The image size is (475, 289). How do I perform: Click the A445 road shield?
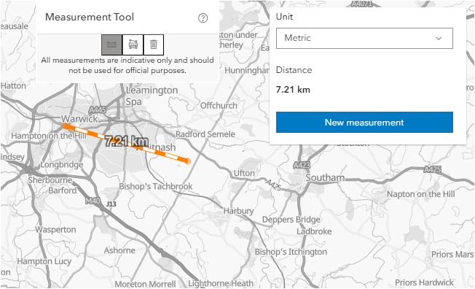tap(98, 110)
